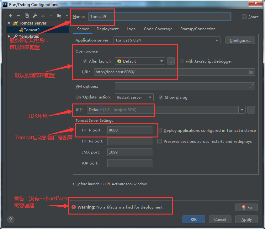Switch to Code Coverage tab

[158, 29]
